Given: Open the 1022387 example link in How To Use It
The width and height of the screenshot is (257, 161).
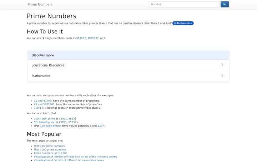Looking at the screenshot, I should (93, 38).
